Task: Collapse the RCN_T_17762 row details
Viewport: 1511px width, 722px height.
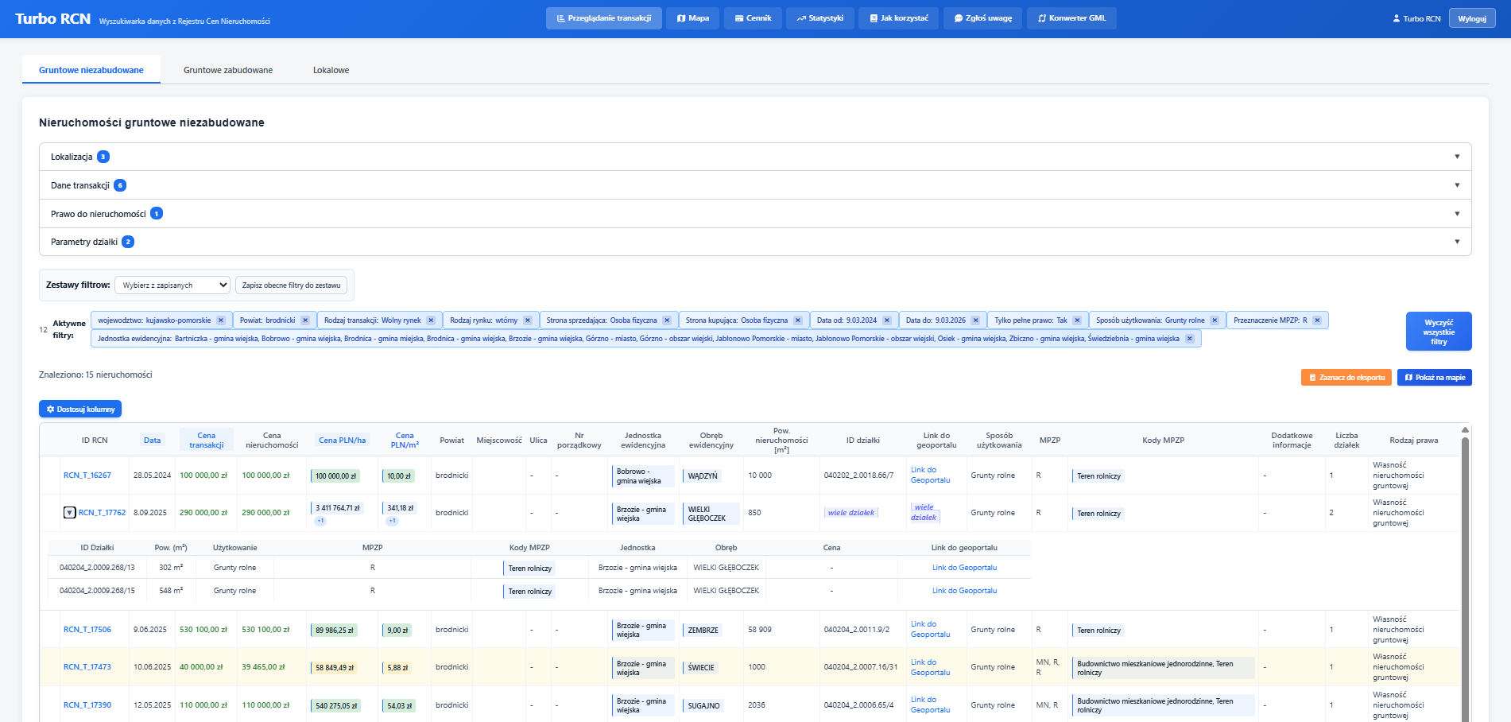Action: 69,513
